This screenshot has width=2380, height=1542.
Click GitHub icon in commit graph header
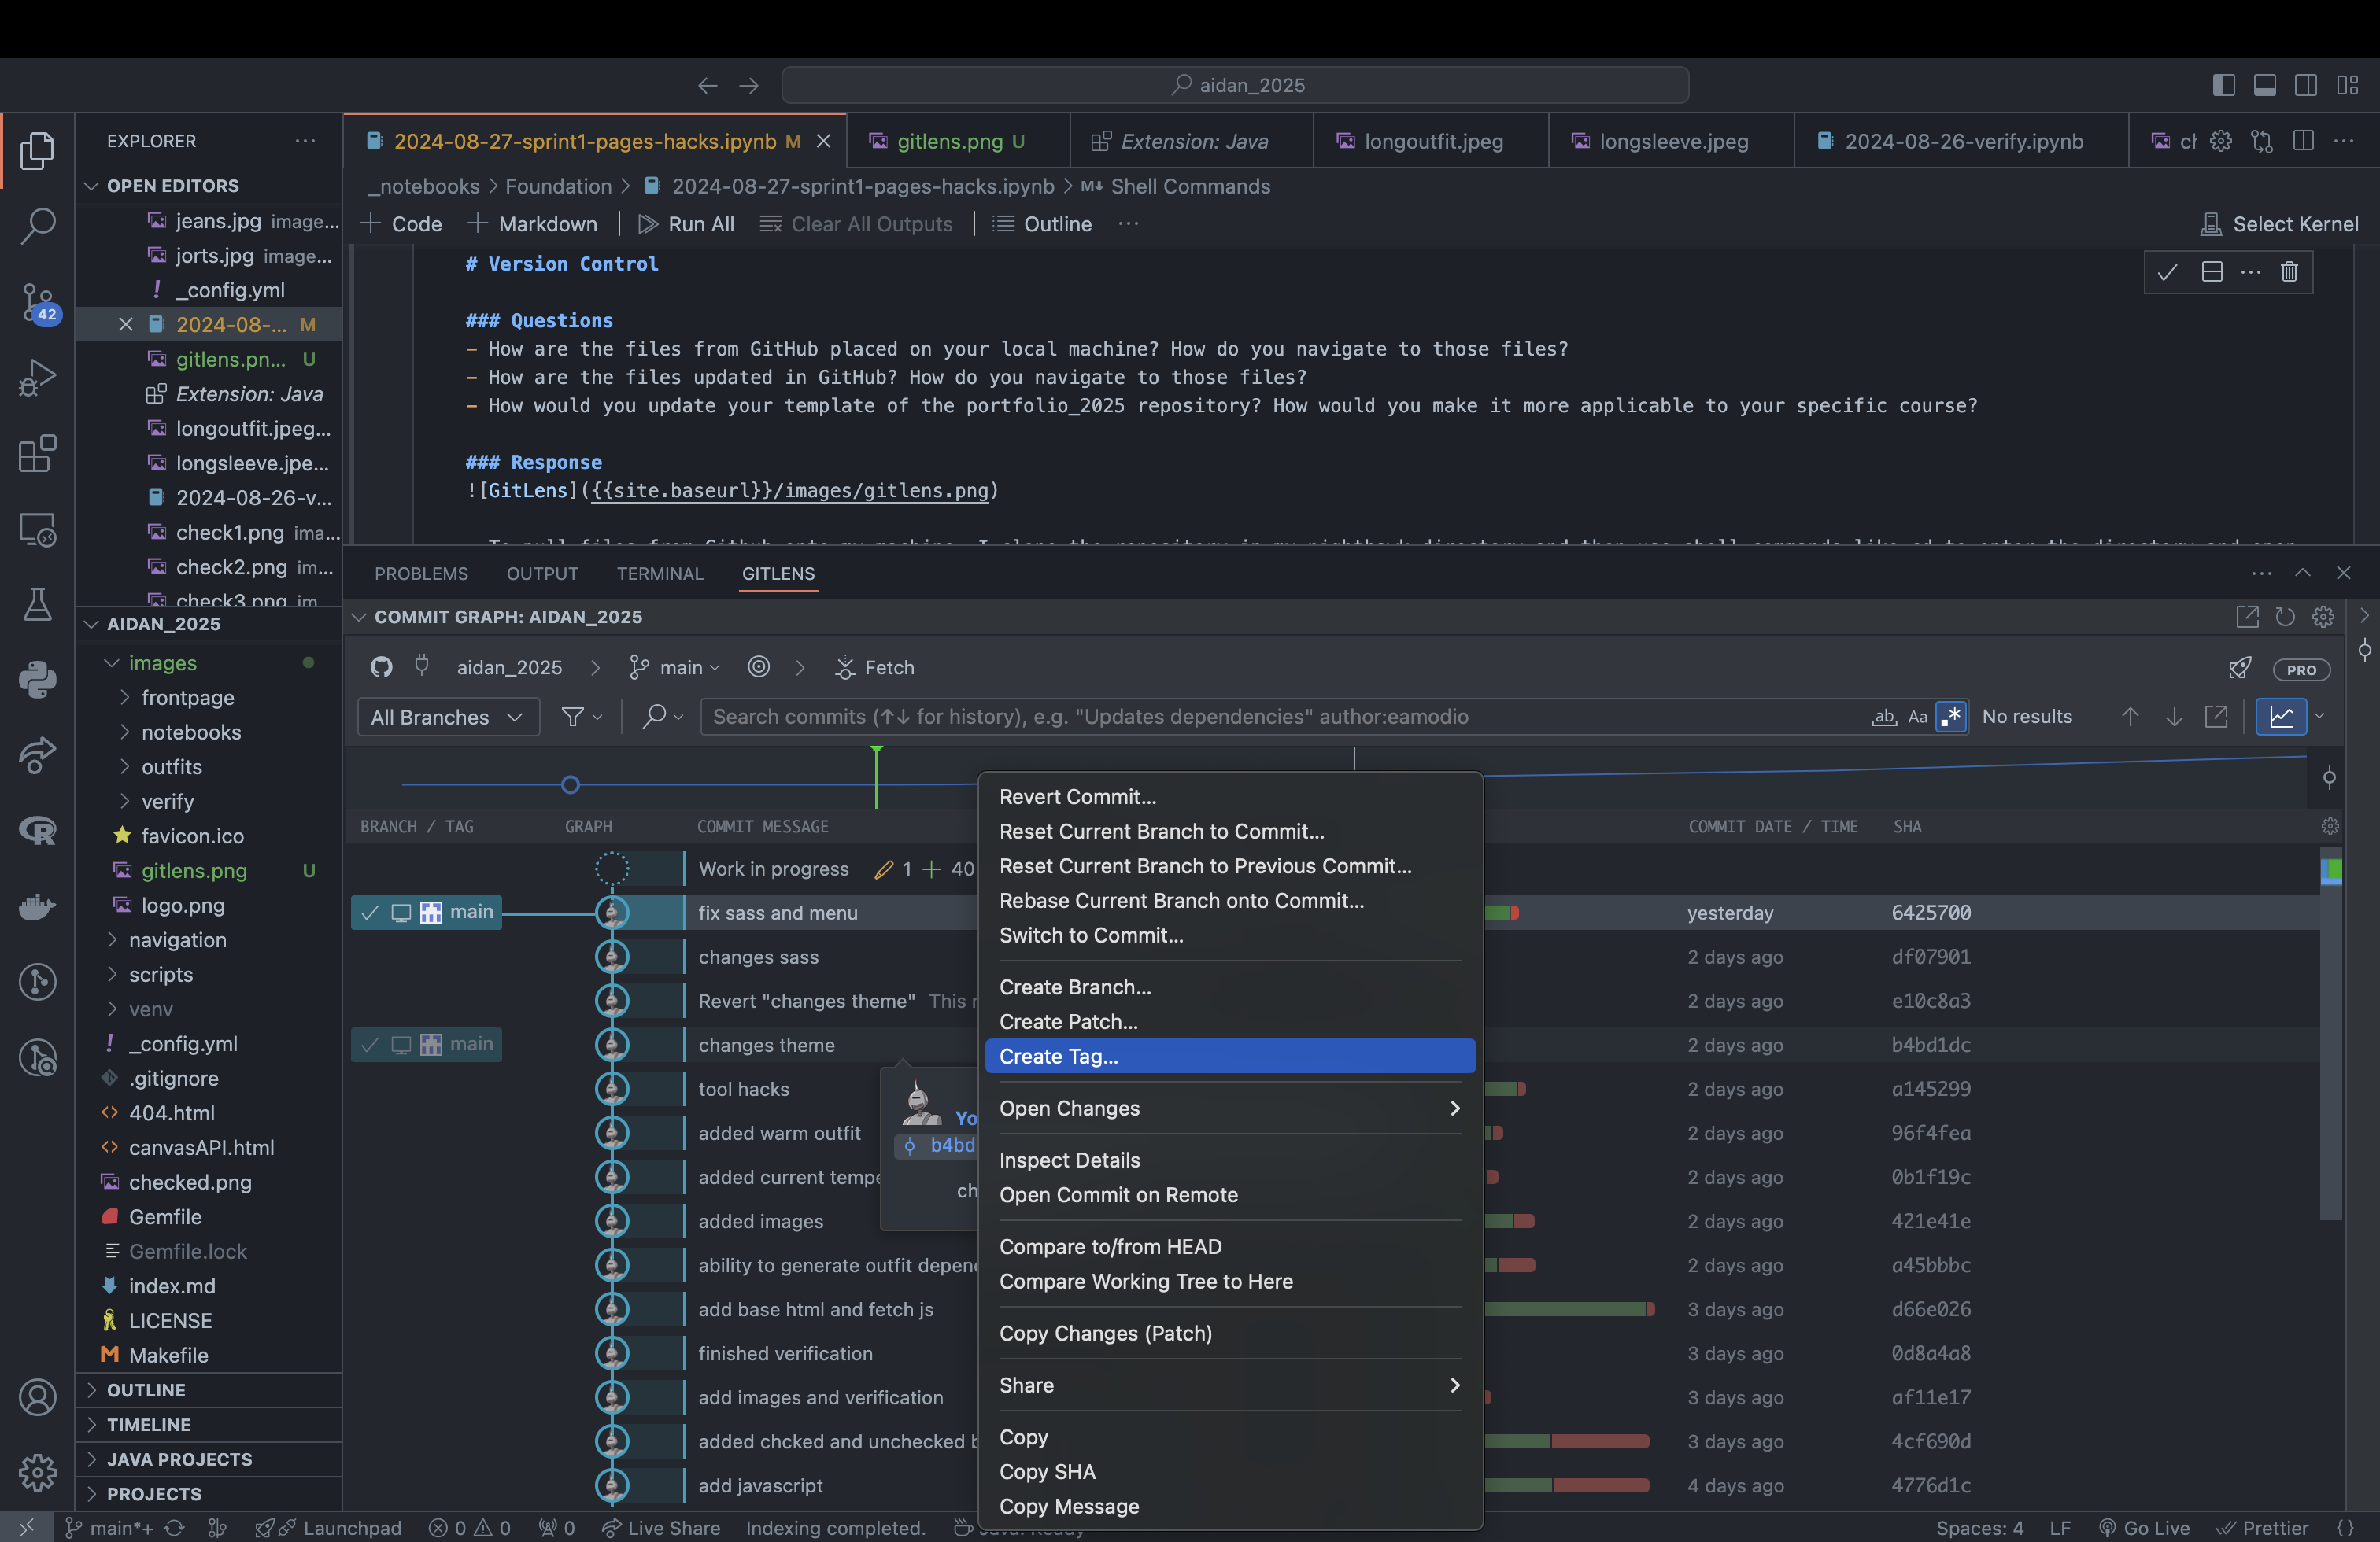pos(381,666)
